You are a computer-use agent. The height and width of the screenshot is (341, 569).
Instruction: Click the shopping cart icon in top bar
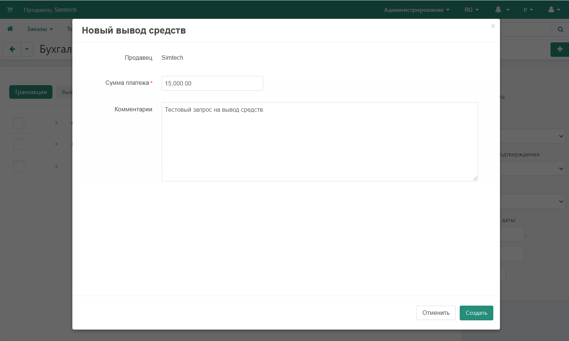pyautogui.click(x=10, y=10)
